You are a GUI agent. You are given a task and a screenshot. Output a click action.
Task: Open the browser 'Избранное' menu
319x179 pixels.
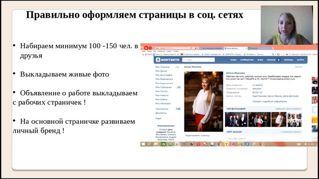pyautogui.click(x=161, y=51)
